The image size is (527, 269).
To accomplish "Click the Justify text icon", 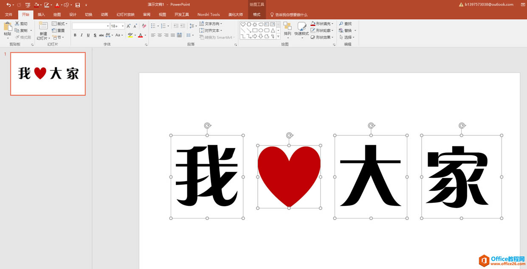I will coord(172,35).
